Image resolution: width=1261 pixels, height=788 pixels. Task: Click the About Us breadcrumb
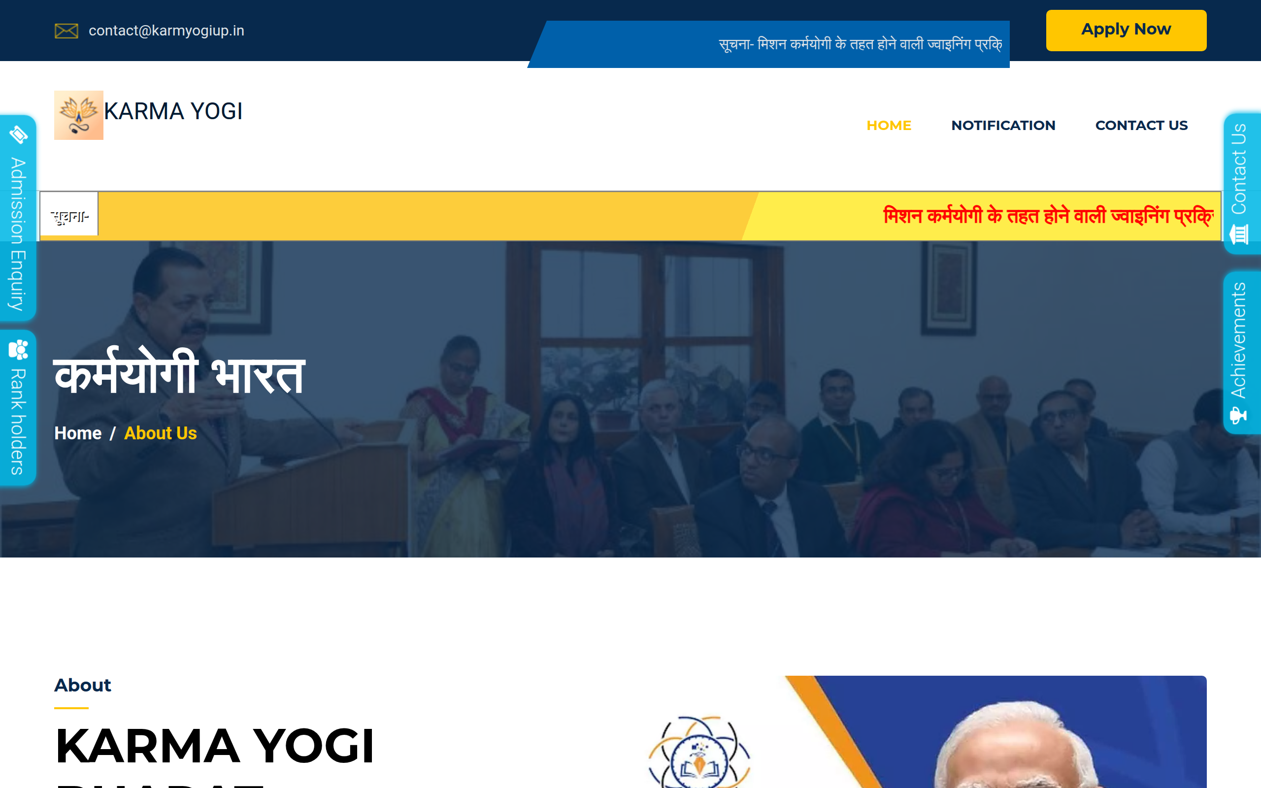tap(161, 433)
